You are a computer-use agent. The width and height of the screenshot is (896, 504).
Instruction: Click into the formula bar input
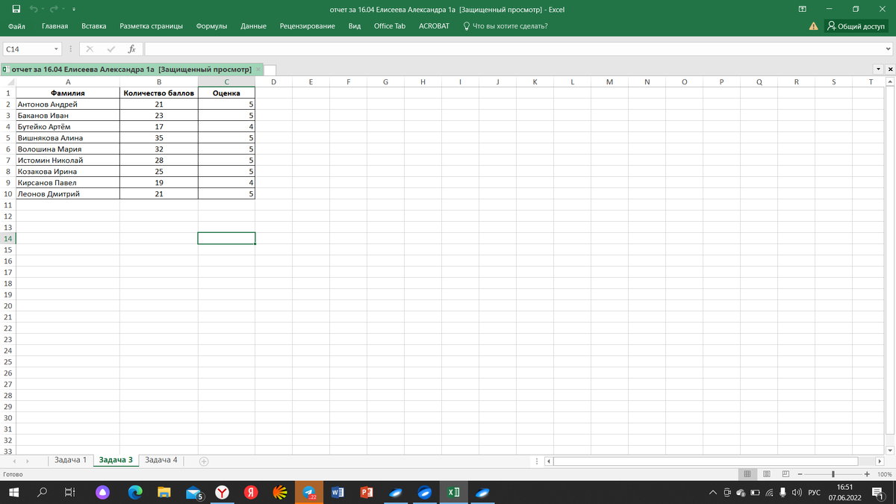513,49
